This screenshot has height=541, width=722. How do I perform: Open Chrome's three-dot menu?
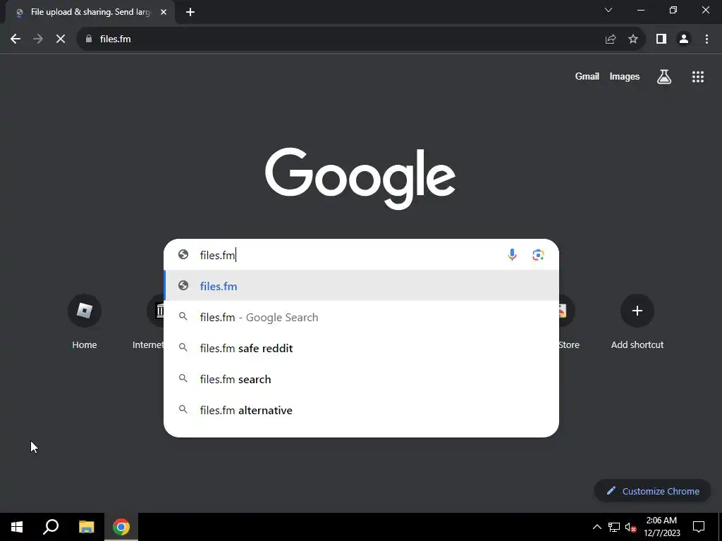pos(706,39)
